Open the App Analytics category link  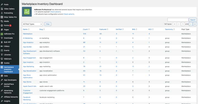click(28, 42)
